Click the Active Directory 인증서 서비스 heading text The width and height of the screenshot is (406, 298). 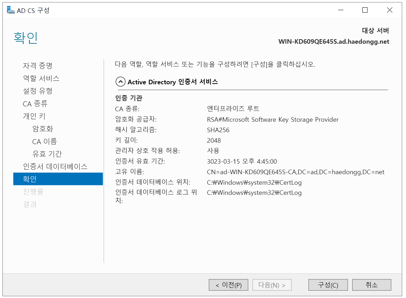click(173, 82)
